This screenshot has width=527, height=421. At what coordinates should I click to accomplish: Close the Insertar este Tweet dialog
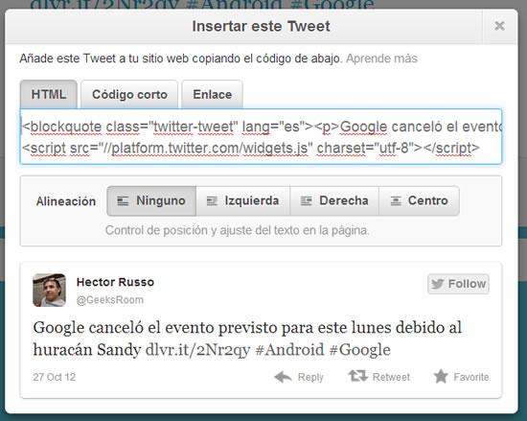click(499, 26)
